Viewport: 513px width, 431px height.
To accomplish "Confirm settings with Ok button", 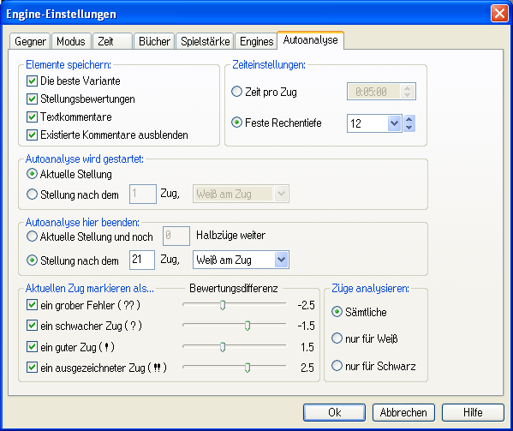I will (334, 412).
